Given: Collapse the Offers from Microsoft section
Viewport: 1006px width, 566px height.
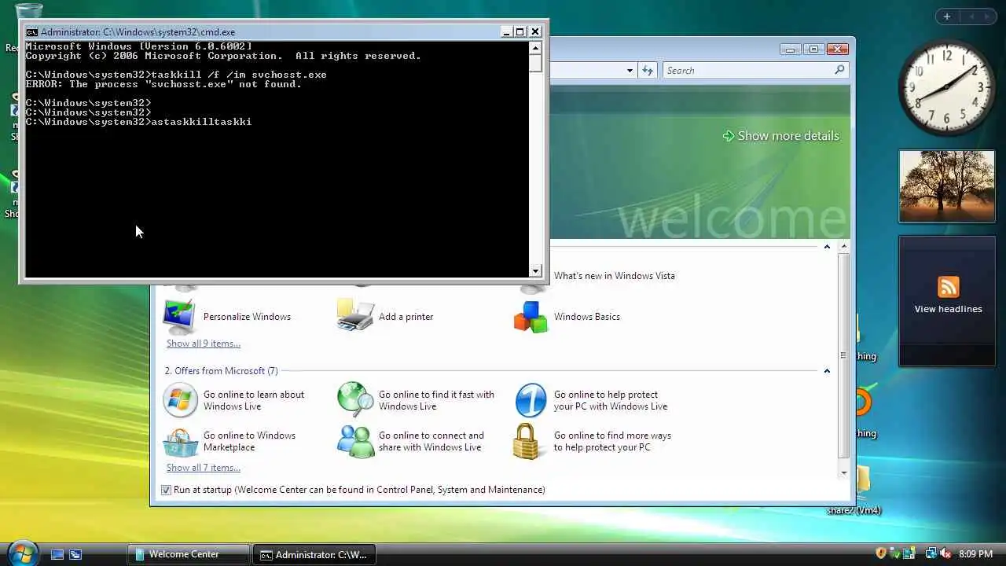Looking at the screenshot, I should pyautogui.click(x=827, y=371).
